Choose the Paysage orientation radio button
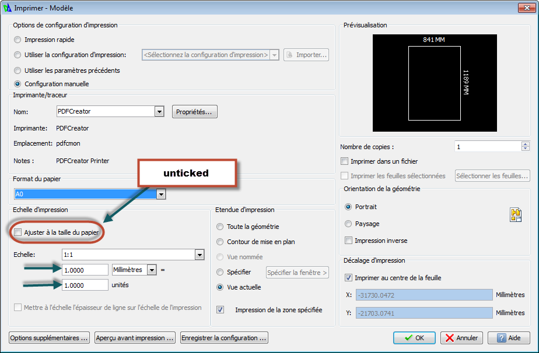Viewport: 539px width, 353px height. [348, 224]
